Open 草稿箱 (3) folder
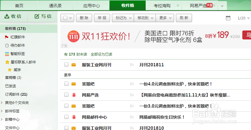This screenshot has height=130, width=251. 13,78
